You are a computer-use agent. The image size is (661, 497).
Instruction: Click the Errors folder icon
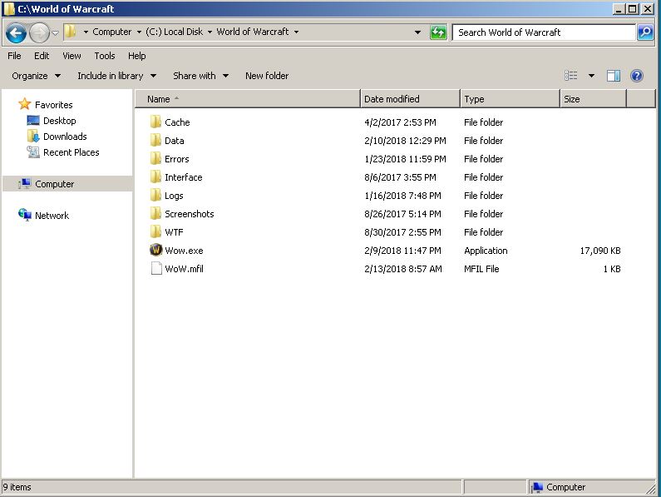[155, 159]
